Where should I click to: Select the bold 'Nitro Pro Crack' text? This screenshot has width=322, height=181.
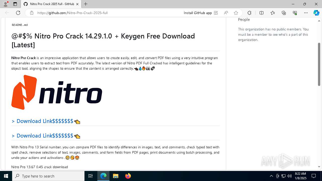tap(24, 58)
